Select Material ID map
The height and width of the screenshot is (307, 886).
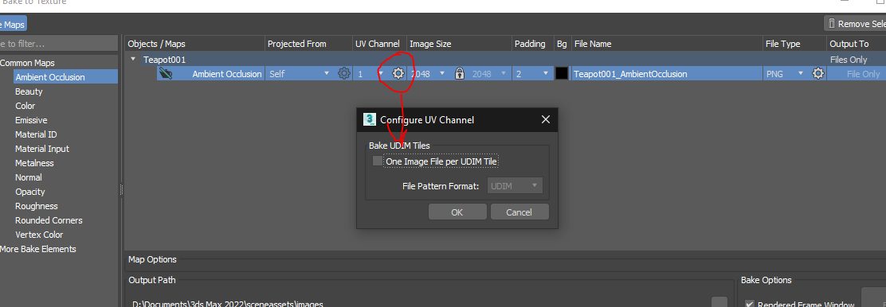[36, 134]
